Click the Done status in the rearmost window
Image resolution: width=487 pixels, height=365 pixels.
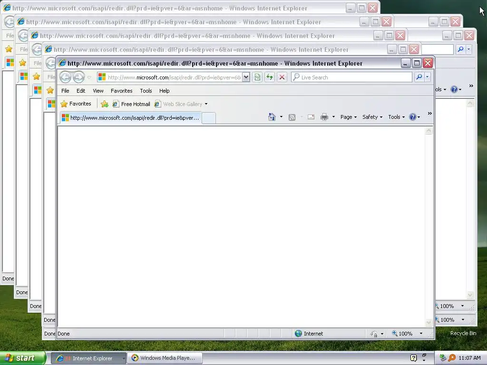pos(8,279)
